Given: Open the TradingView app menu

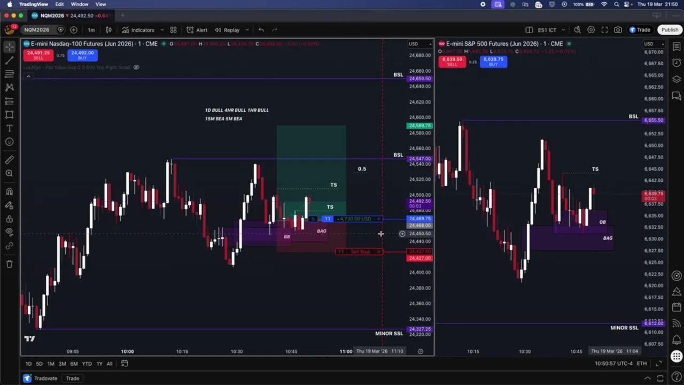Looking at the screenshot, I should pyautogui.click(x=34, y=4).
